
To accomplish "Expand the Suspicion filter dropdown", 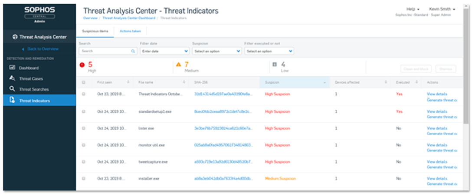I will click(x=217, y=51).
